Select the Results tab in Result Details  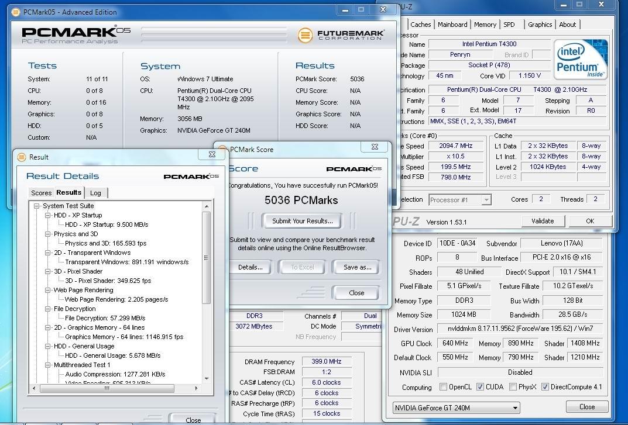pyautogui.click(x=69, y=192)
